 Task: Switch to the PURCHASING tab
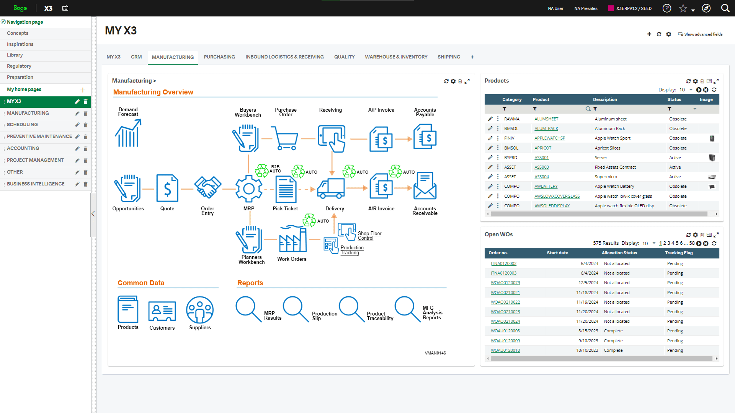[x=219, y=57]
